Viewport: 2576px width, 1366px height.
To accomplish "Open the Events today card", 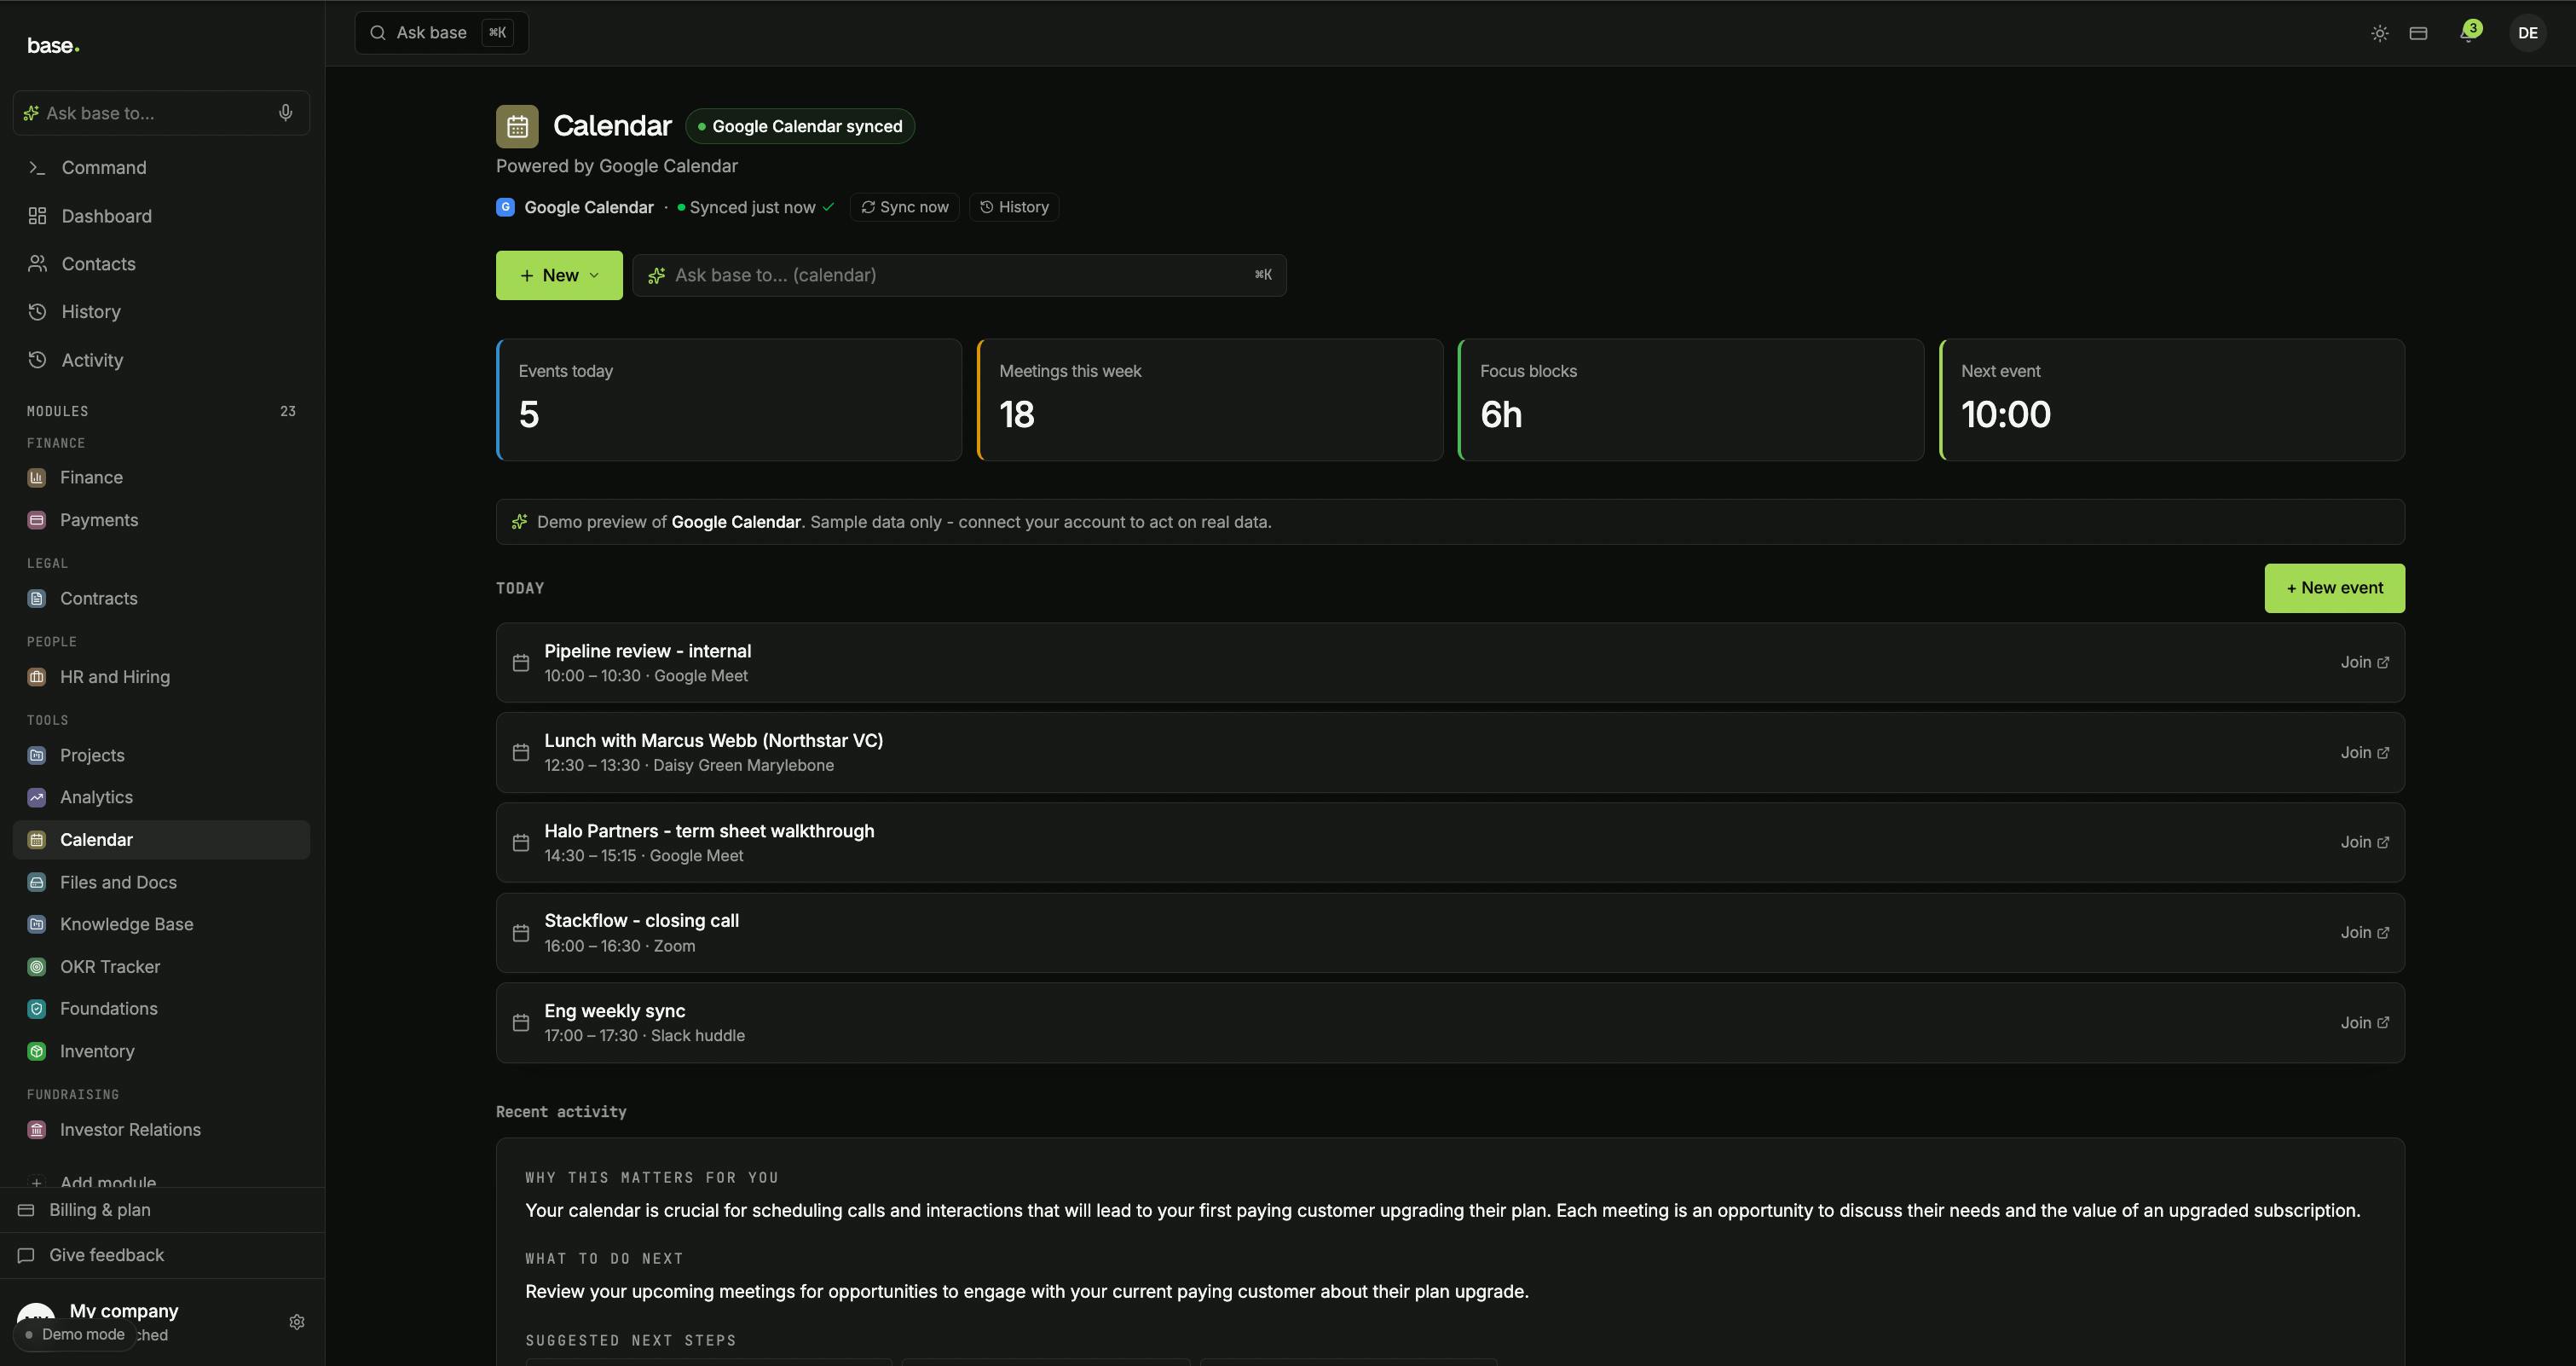I will (x=729, y=400).
